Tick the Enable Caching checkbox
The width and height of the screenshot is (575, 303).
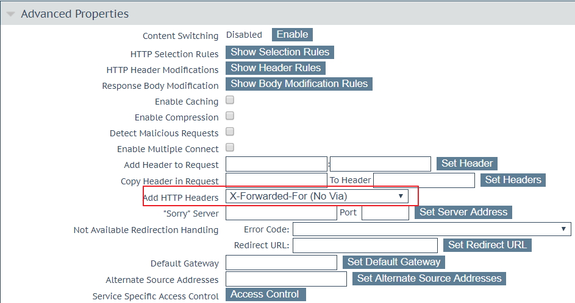point(230,100)
